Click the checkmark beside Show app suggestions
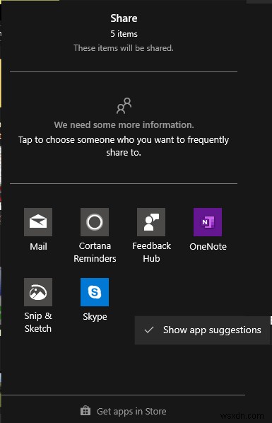The height and width of the screenshot is (423, 272). [149, 330]
